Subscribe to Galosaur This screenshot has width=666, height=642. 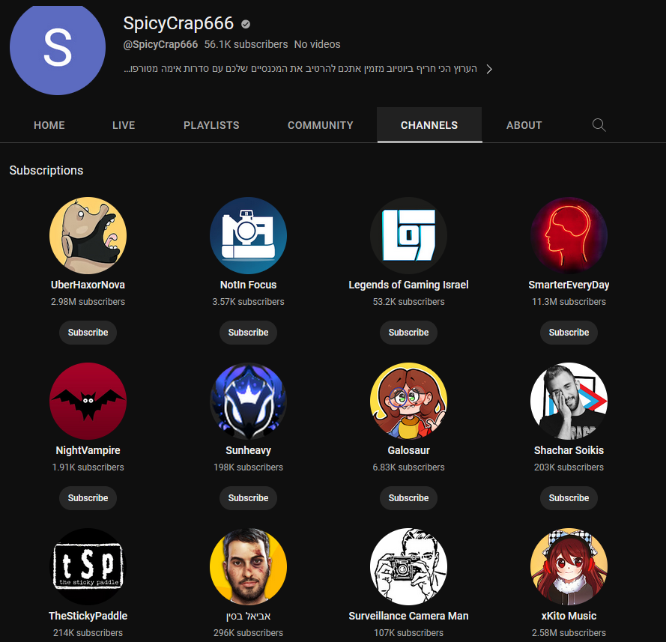pyautogui.click(x=408, y=498)
